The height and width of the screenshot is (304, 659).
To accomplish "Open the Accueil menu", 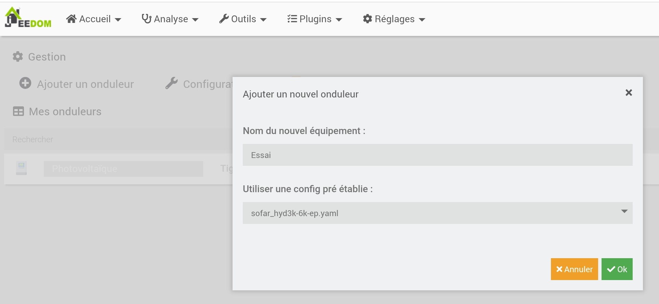I will coord(94,19).
